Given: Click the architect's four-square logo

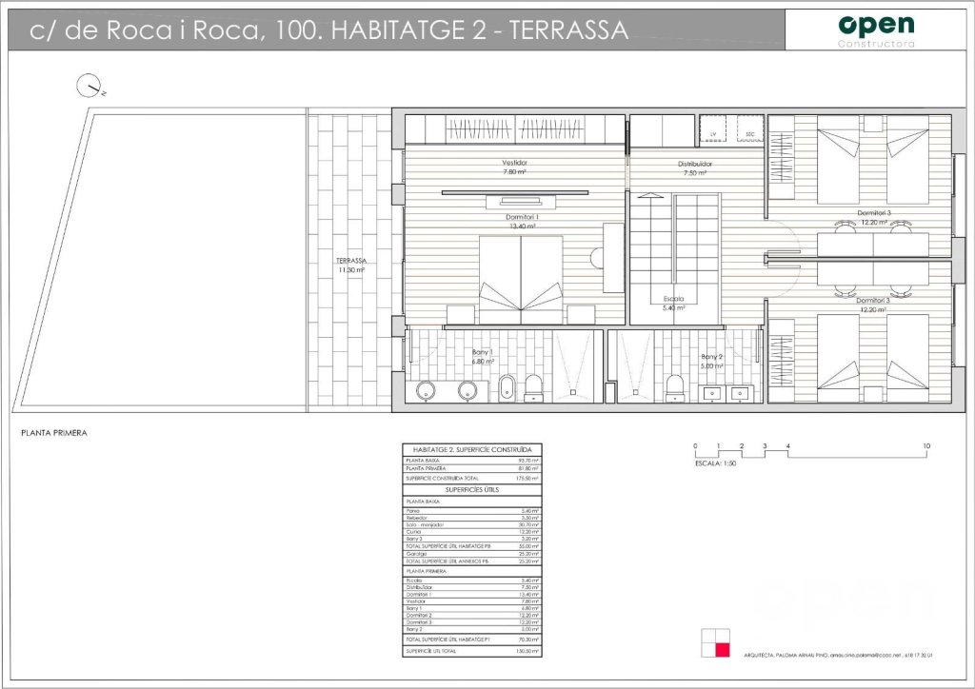Looking at the screenshot, I should (714, 642).
